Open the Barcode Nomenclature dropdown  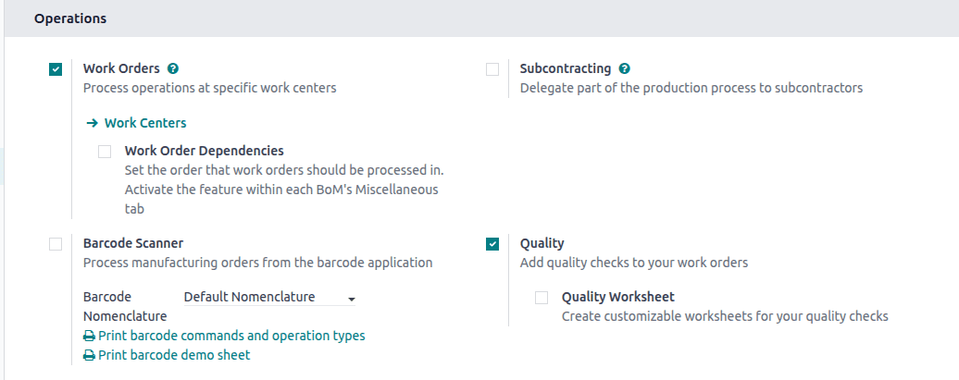point(269,298)
